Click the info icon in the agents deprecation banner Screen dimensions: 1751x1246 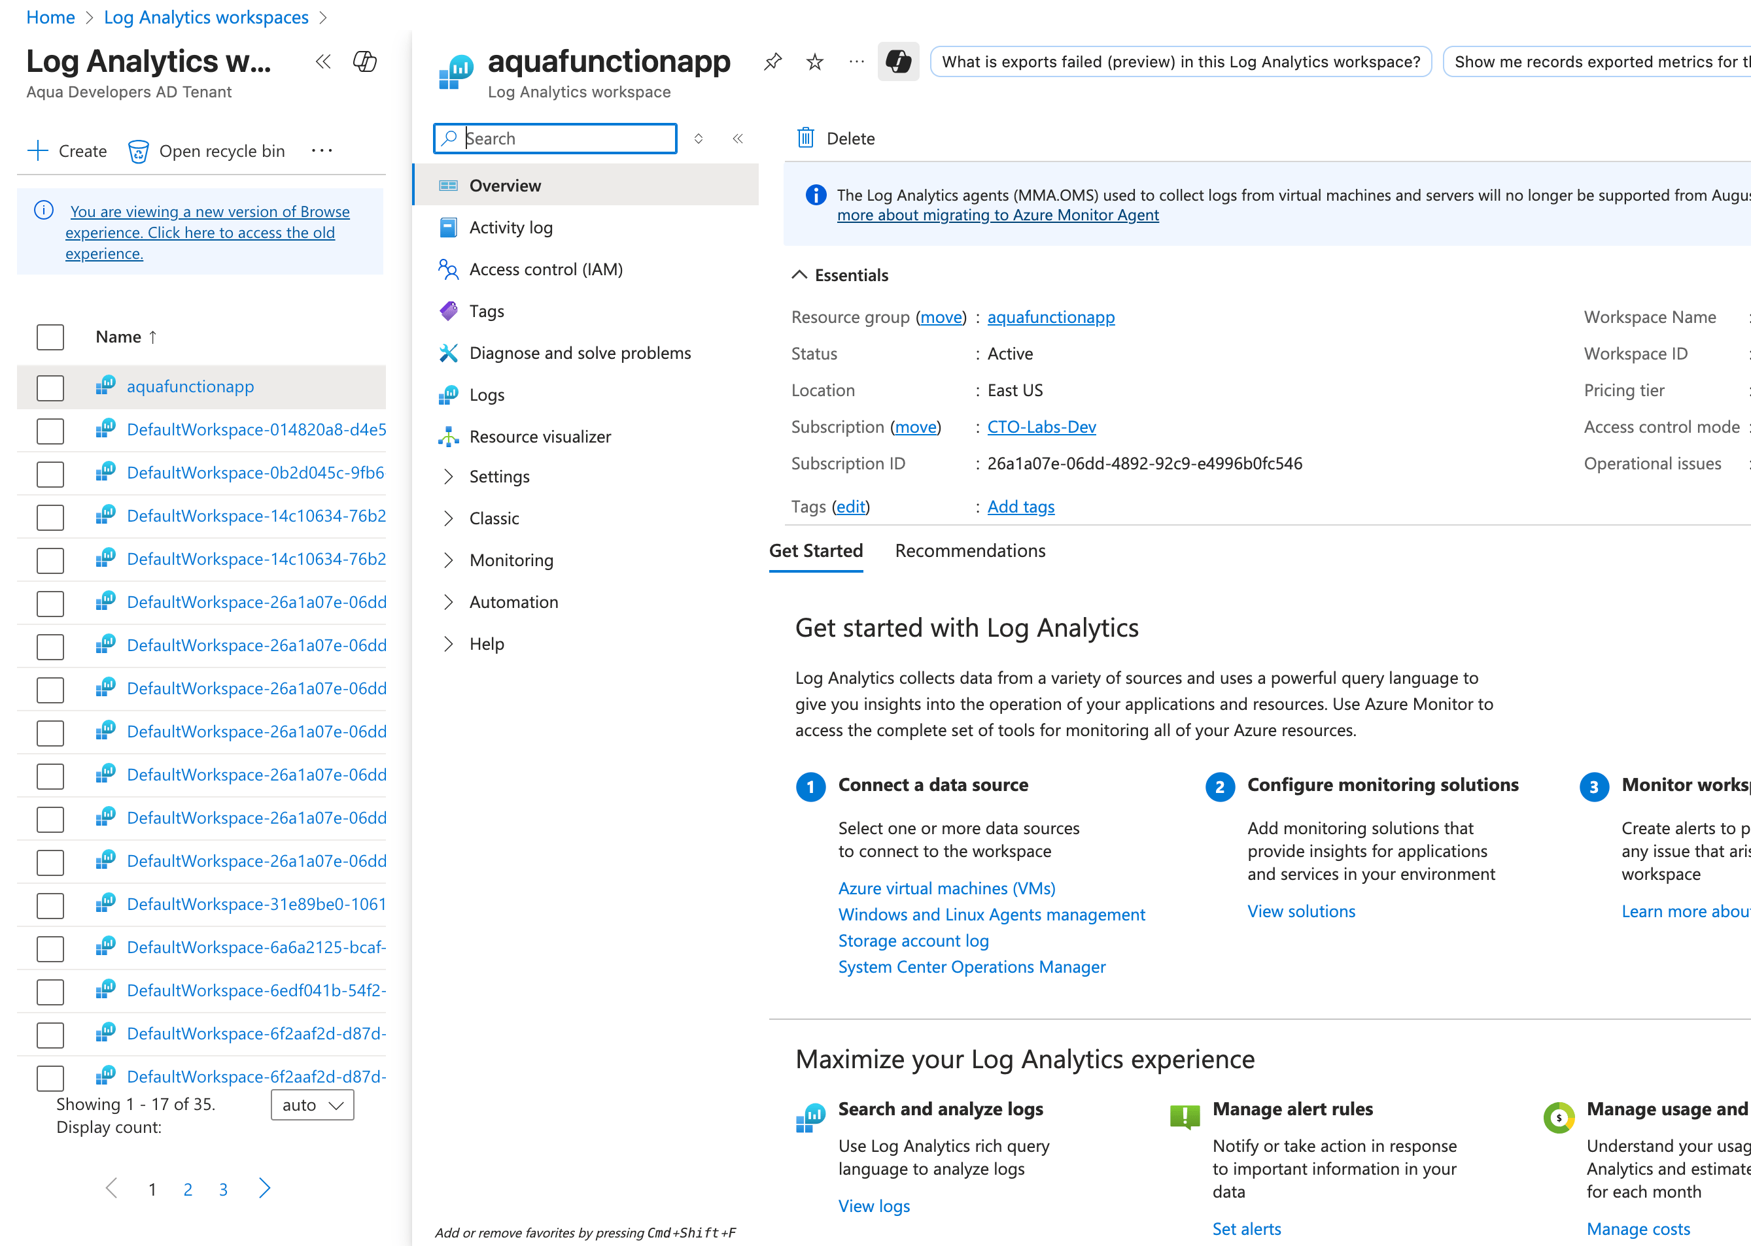tap(815, 195)
